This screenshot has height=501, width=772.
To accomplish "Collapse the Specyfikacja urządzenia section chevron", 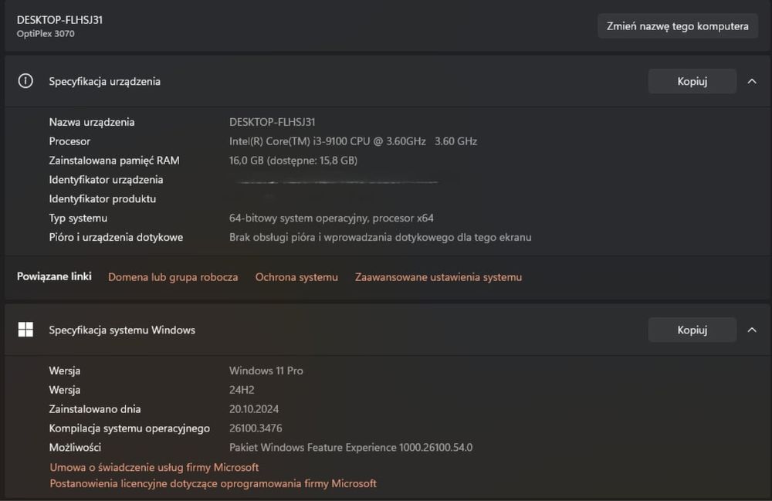I will coord(752,81).
